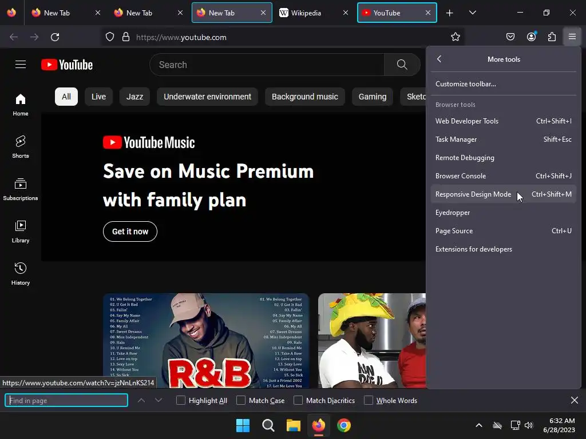Open Library in the YouTube sidebar
The width and height of the screenshot is (586, 439).
click(21, 232)
